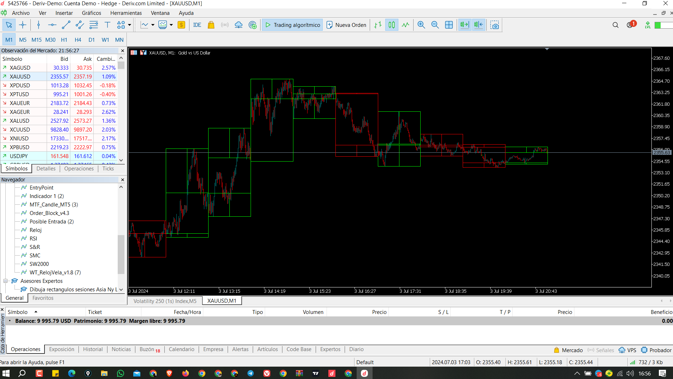Zoom out of the chart

point(435,25)
